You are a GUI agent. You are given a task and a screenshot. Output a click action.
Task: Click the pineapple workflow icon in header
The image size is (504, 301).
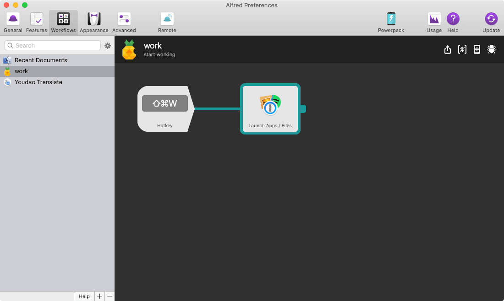[129, 49]
